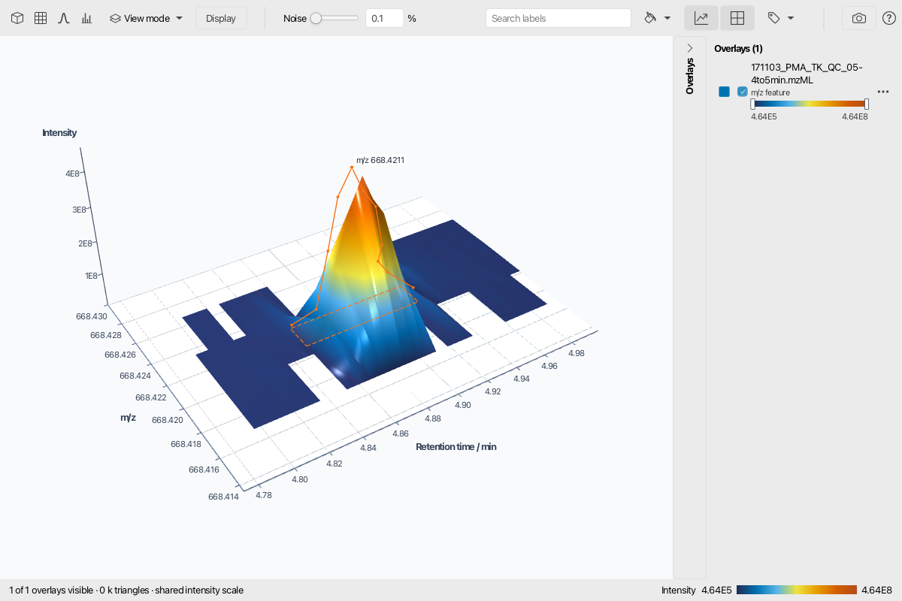Select the 3D cube view icon

click(x=17, y=18)
